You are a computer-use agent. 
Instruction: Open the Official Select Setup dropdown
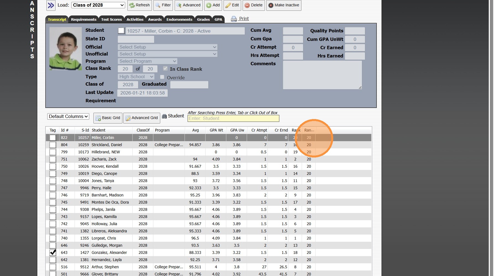(168, 47)
